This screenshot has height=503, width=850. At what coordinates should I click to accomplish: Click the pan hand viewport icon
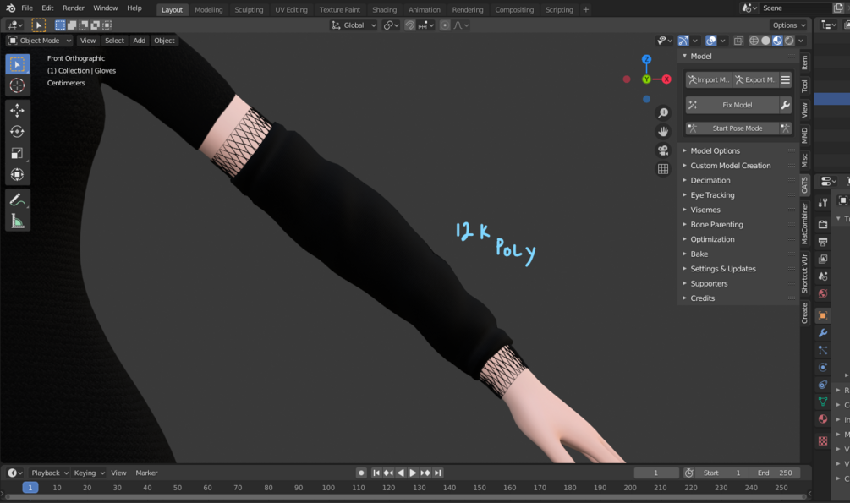[x=663, y=132]
